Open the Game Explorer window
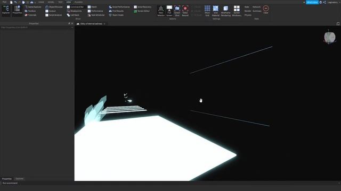Viewport: 341px width, 191px height. click(x=33, y=7)
